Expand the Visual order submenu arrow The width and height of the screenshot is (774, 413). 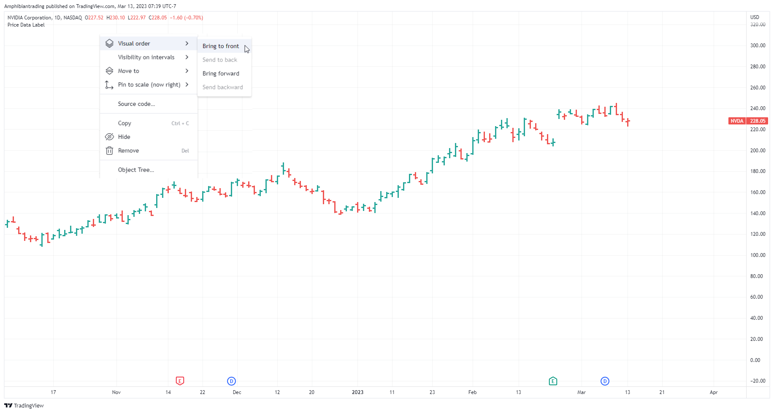click(187, 43)
